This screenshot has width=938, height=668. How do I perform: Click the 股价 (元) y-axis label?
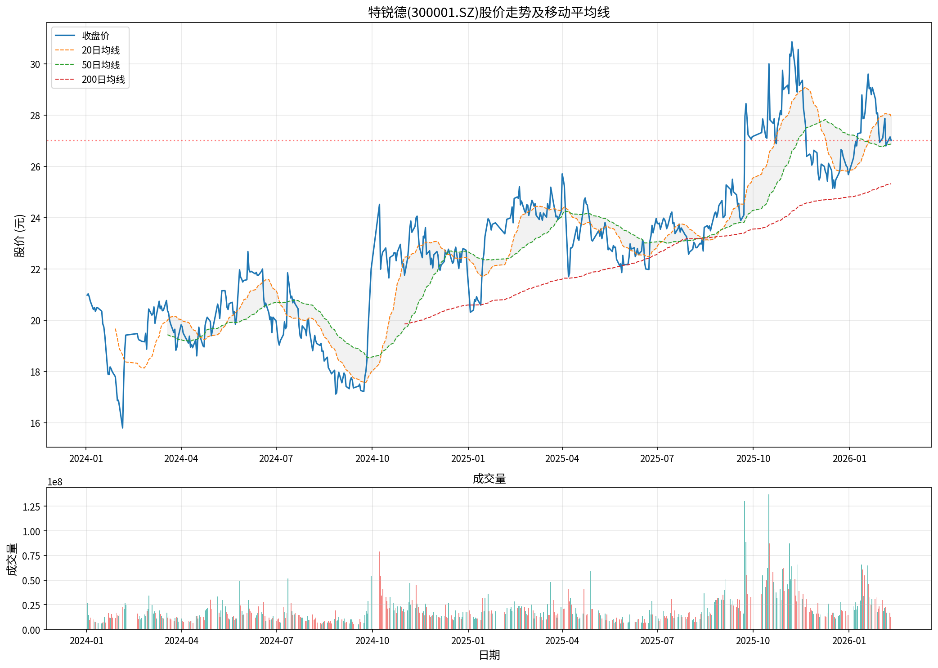(20, 235)
